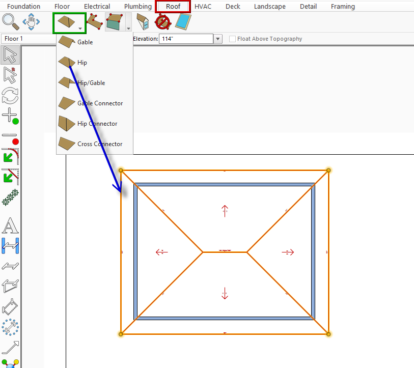Open the roof panel tool dropdown arrow
This screenshot has width=414, height=368.
coord(128,28)
